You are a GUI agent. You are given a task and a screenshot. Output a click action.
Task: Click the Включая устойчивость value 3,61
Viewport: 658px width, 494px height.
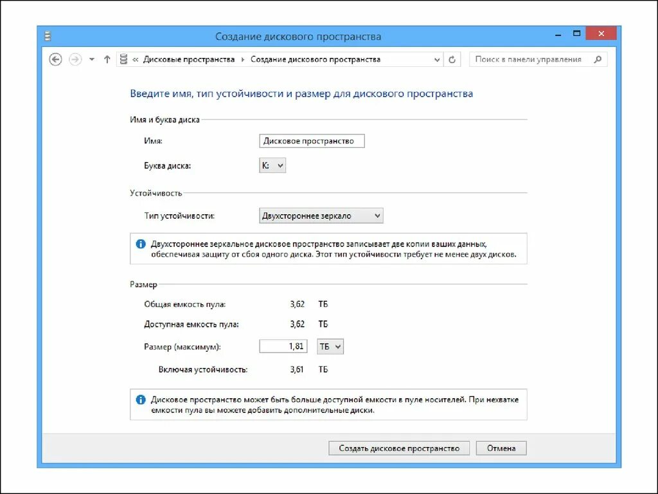(x=297, y=370)
